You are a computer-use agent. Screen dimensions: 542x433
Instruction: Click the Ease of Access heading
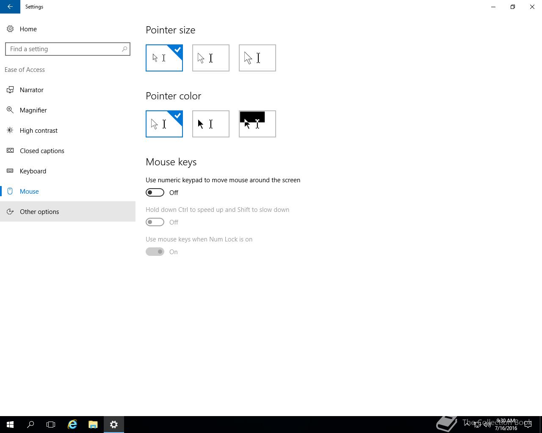pos(25,70)
